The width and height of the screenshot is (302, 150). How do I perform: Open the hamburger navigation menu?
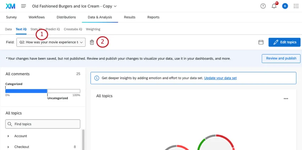point(23,6)
